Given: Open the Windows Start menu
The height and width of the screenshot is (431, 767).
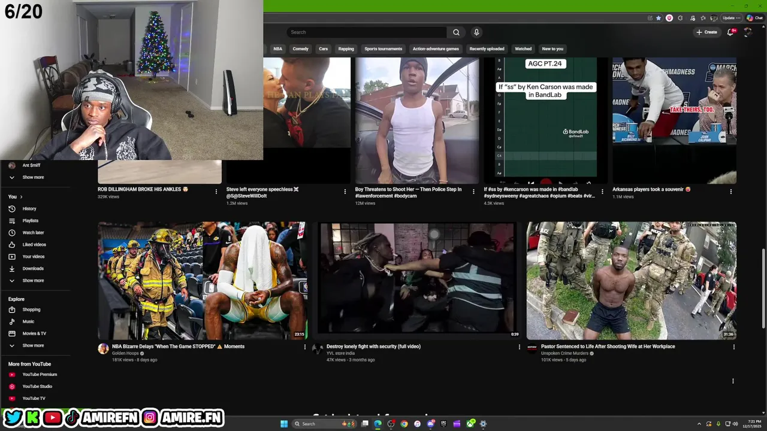Looking at the screenshot, I should (284, 424).
